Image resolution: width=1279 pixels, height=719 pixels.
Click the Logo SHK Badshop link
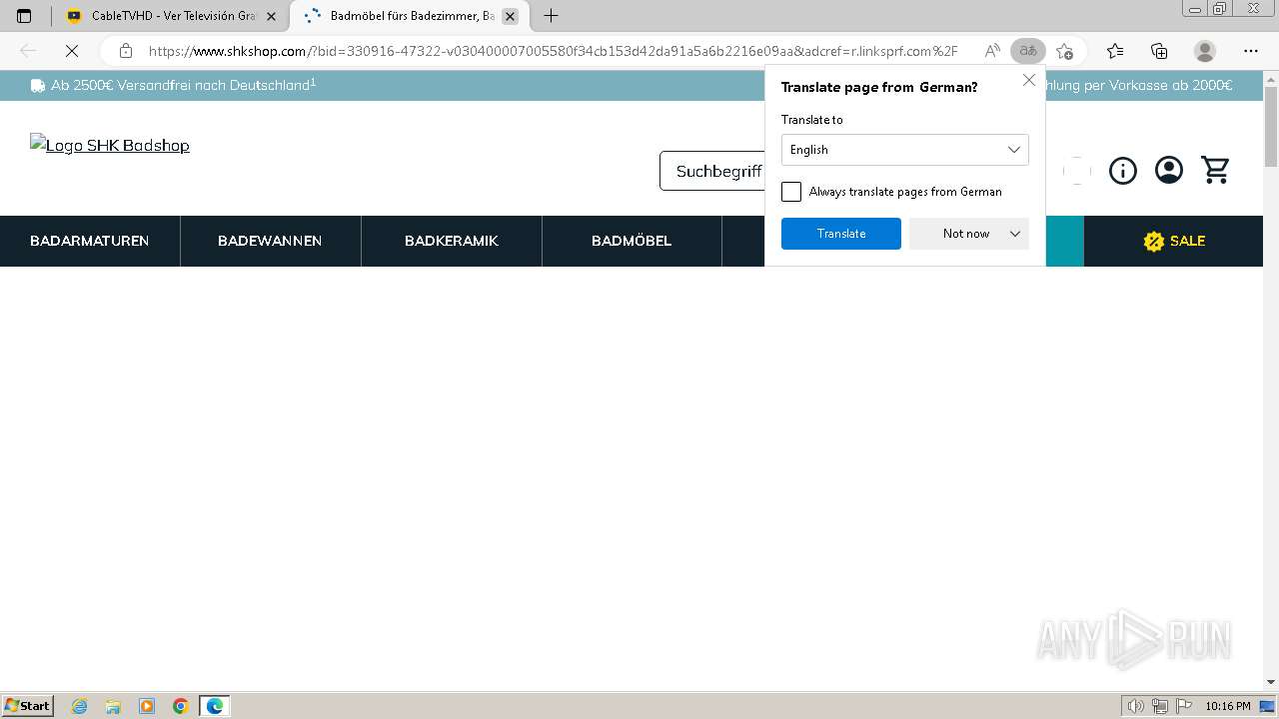(110, 145)
